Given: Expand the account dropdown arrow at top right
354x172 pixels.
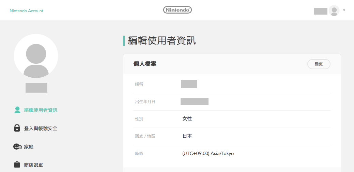Looking at the screenshot, I should point(344,11).
